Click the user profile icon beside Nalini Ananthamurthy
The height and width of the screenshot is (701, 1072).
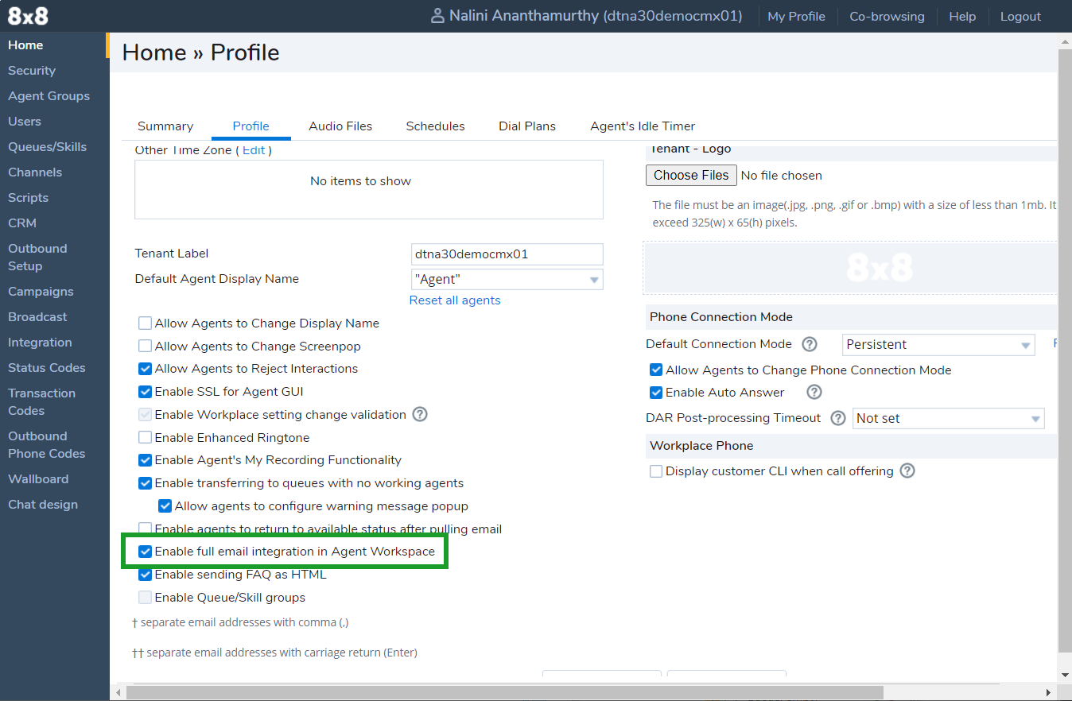[437, 16]
